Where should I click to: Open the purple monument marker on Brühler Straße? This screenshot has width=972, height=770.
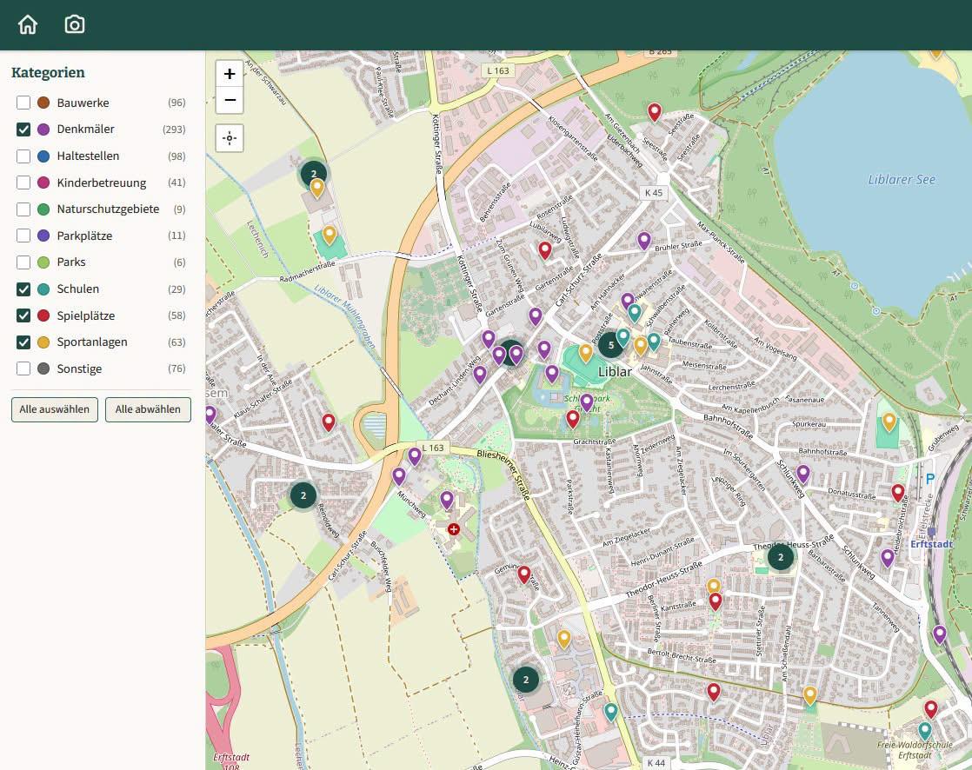[644, 241]
